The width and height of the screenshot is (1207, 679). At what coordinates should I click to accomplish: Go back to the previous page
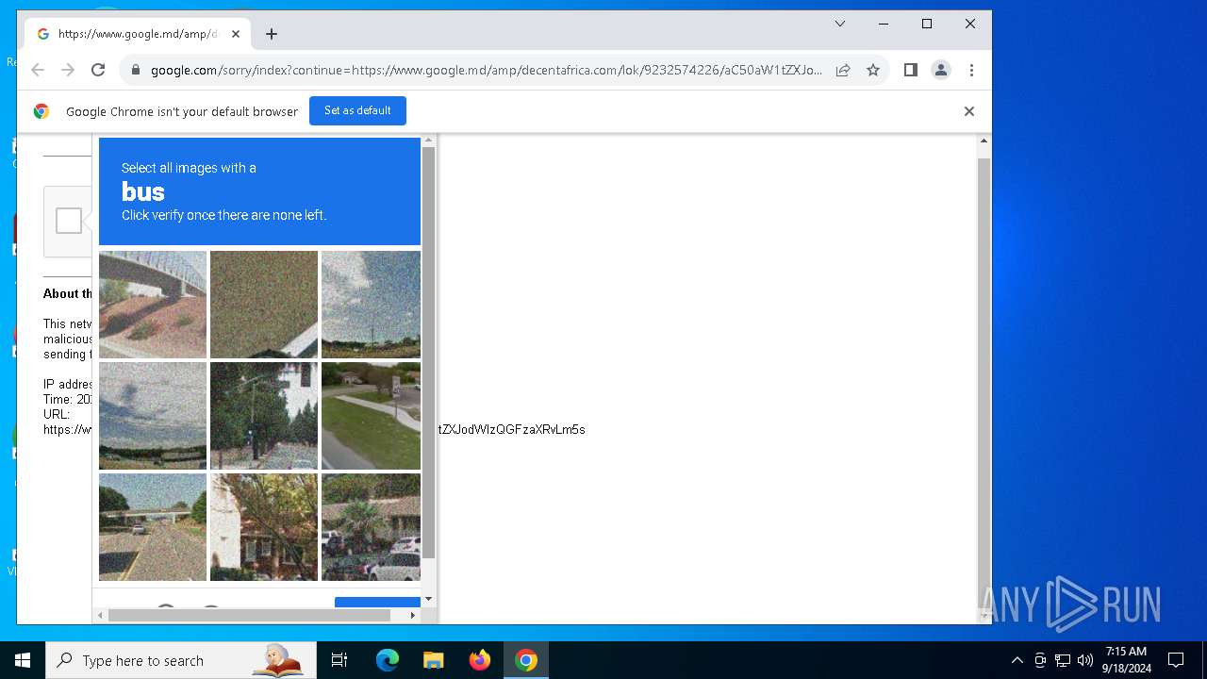[38, 70]
